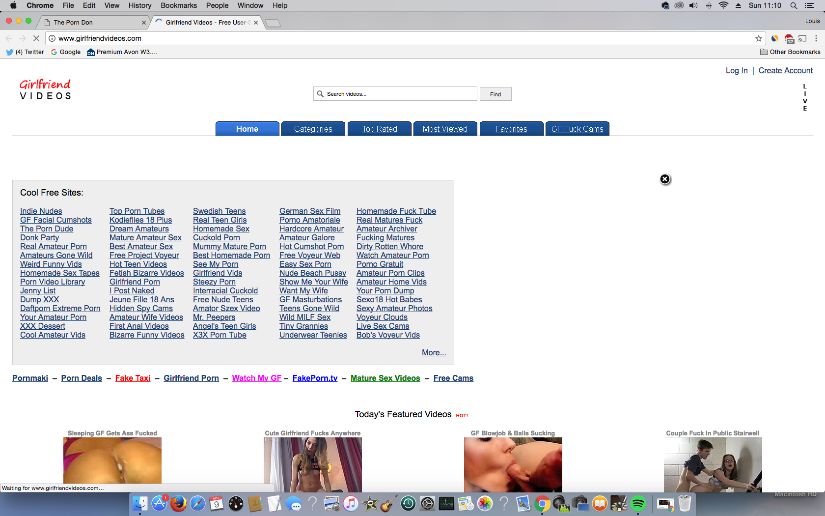
Task: Click the Cast icon in Chrome toolbar
Action: click(x=802, y=38)
